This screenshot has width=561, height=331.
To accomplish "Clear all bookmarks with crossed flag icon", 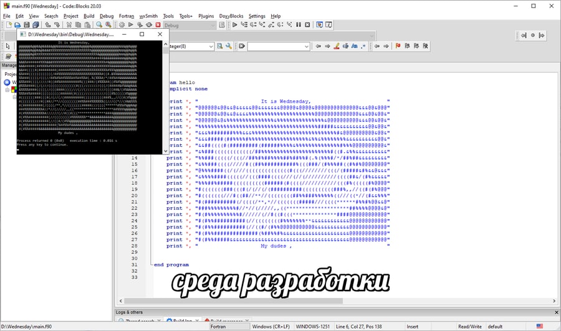I will pyautogui.click(x=425, y=46).
